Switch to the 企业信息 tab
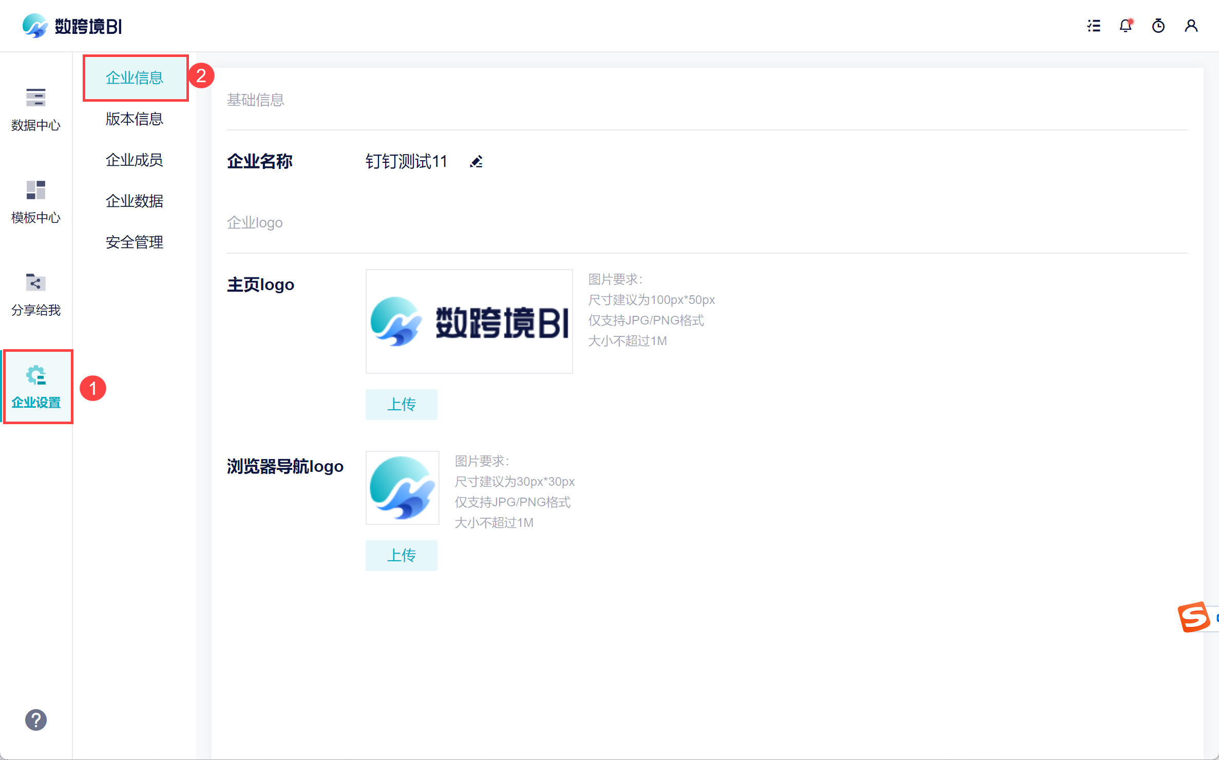 tap(135, 78)
